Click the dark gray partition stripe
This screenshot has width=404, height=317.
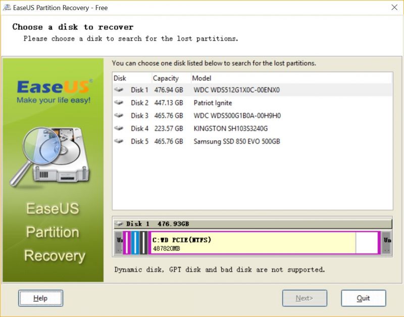tap(143, 243)
